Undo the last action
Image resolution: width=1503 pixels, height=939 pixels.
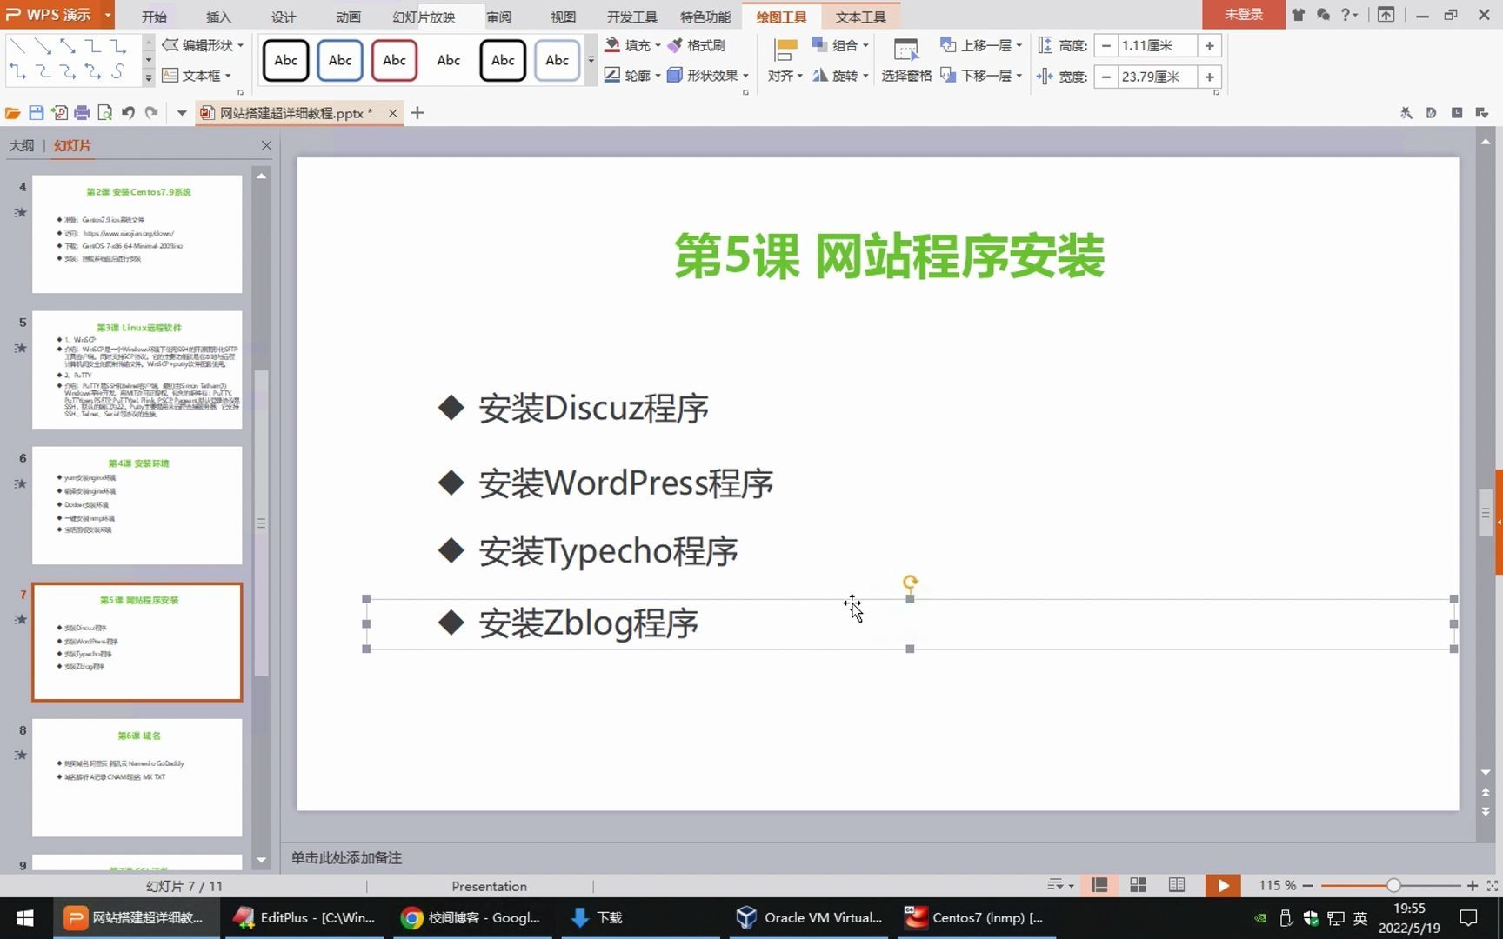[129, 113]
